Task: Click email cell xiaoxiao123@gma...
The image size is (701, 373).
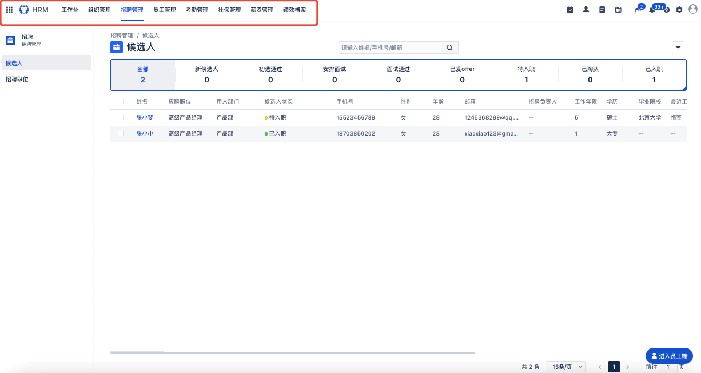Action: 491,133
